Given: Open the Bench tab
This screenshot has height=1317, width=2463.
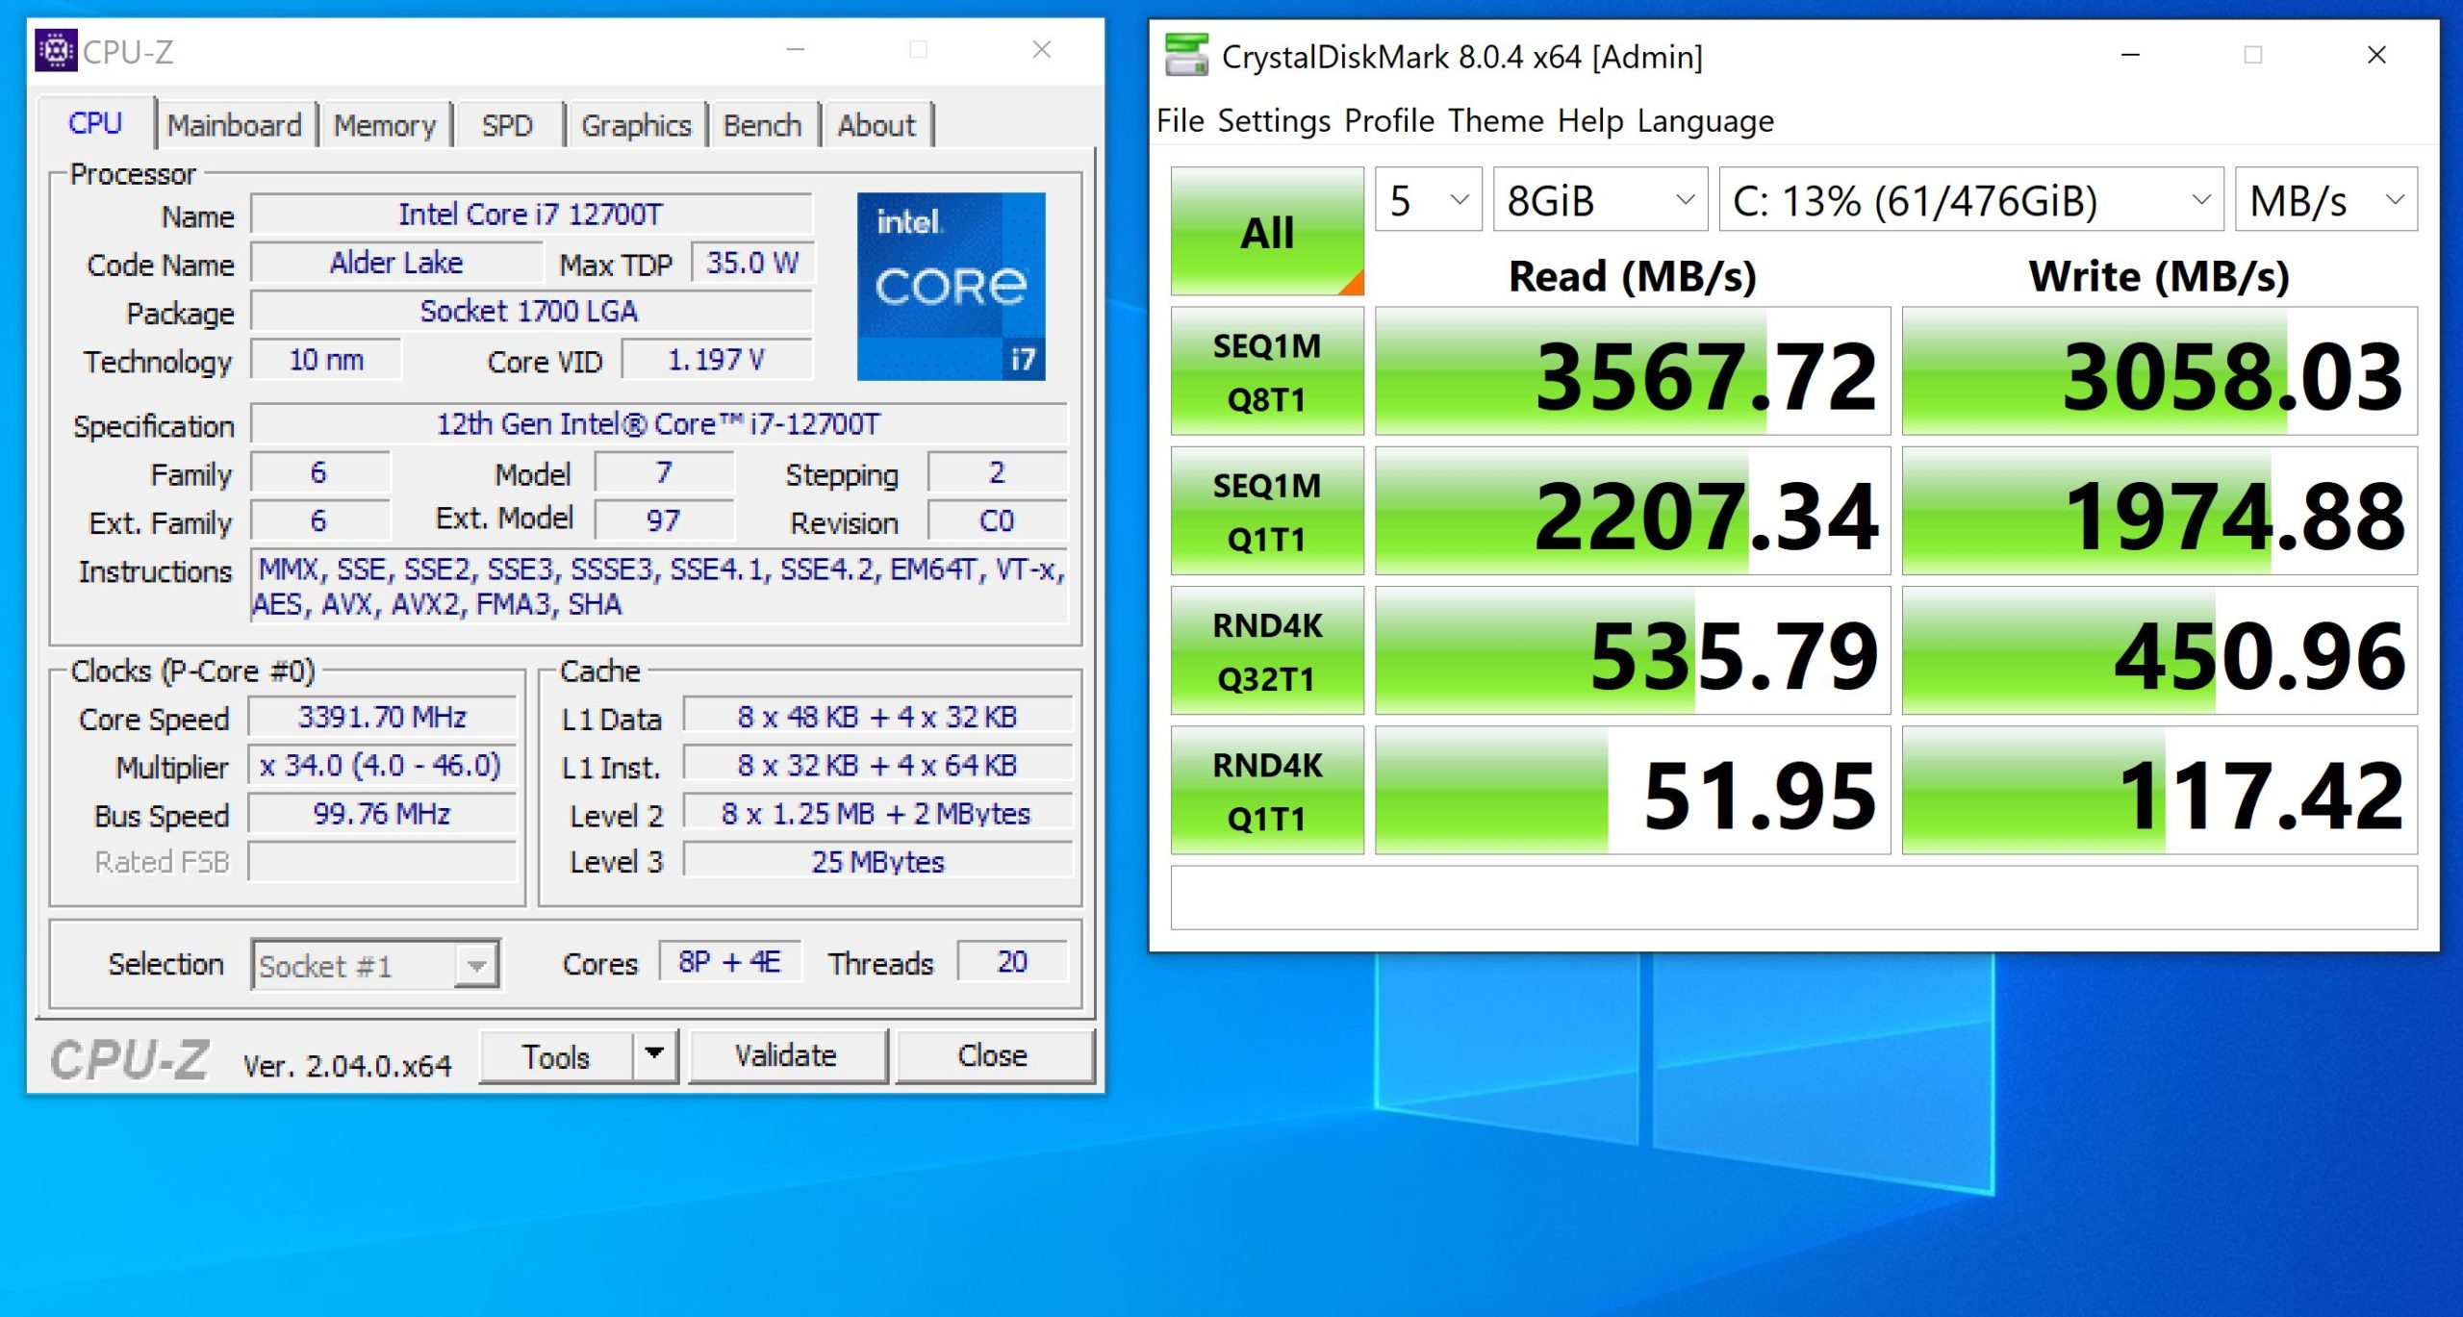Looking at the screenshot, I should 762,125.
